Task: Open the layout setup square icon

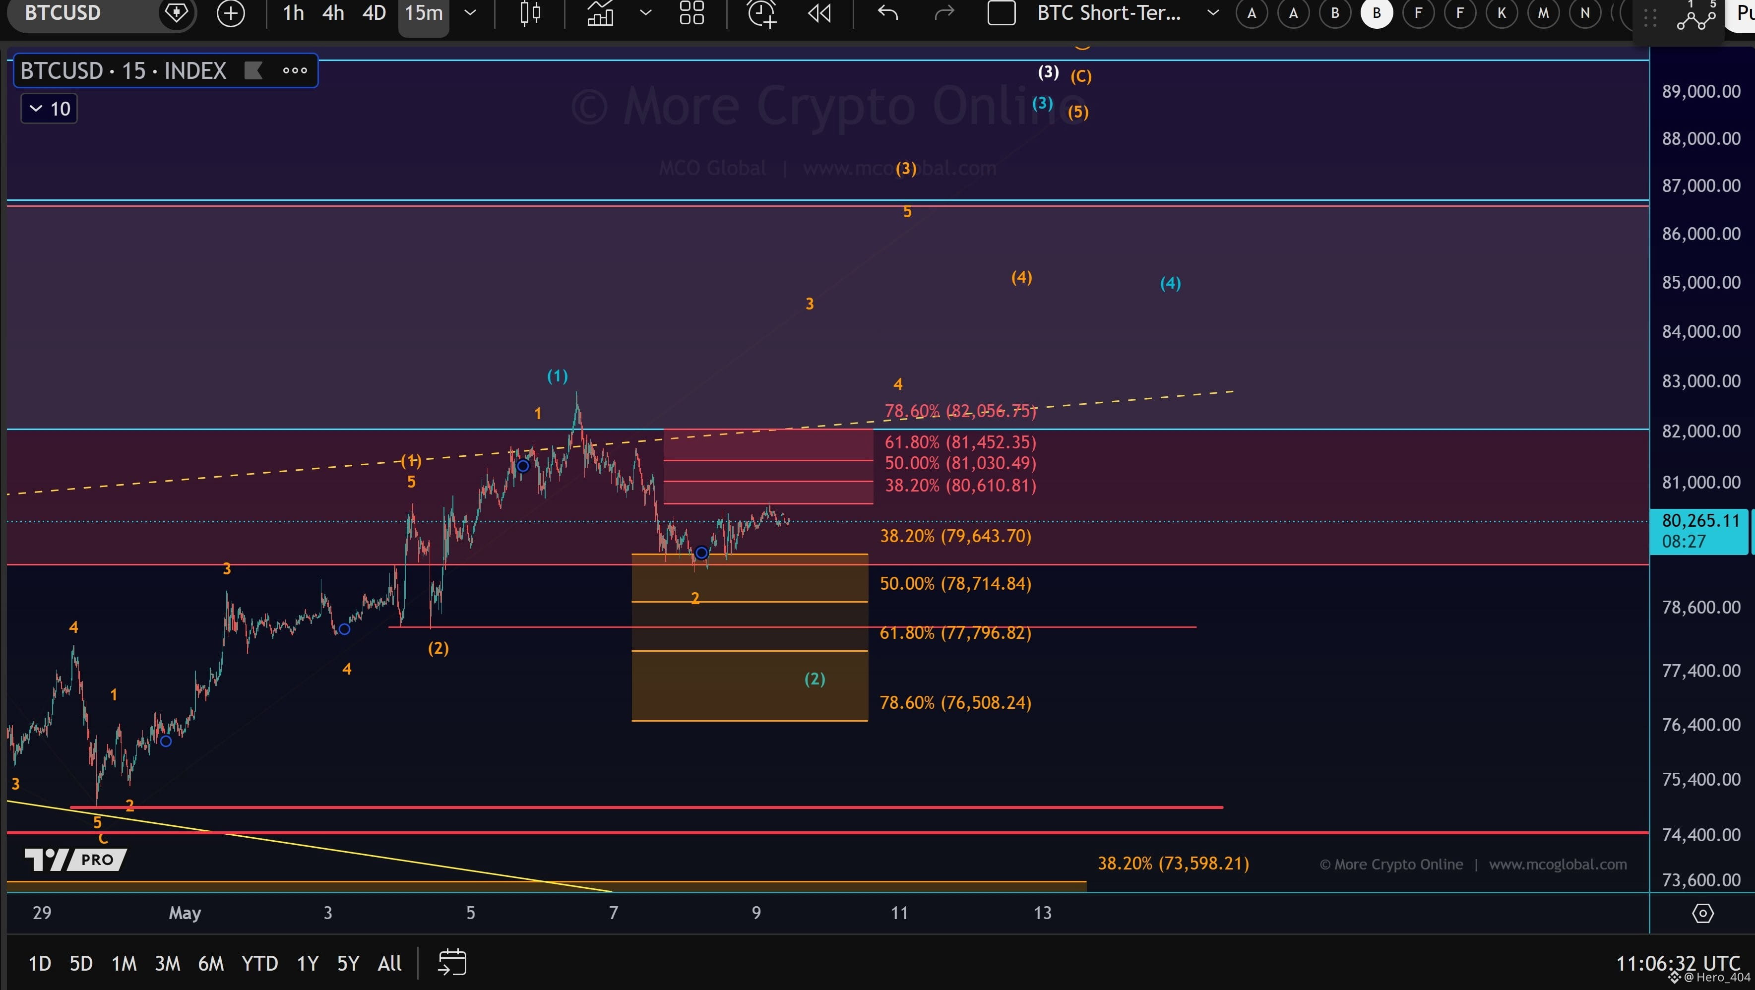Action: (x=1002, y=13)
